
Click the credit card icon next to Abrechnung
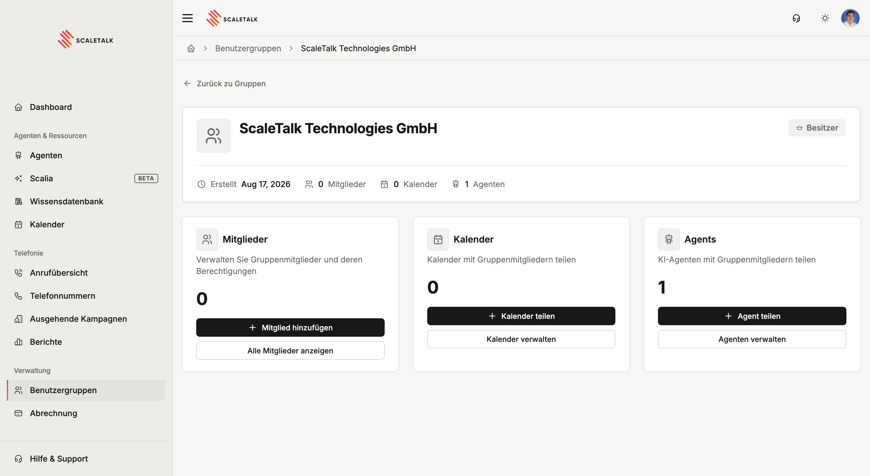(19, 413)
